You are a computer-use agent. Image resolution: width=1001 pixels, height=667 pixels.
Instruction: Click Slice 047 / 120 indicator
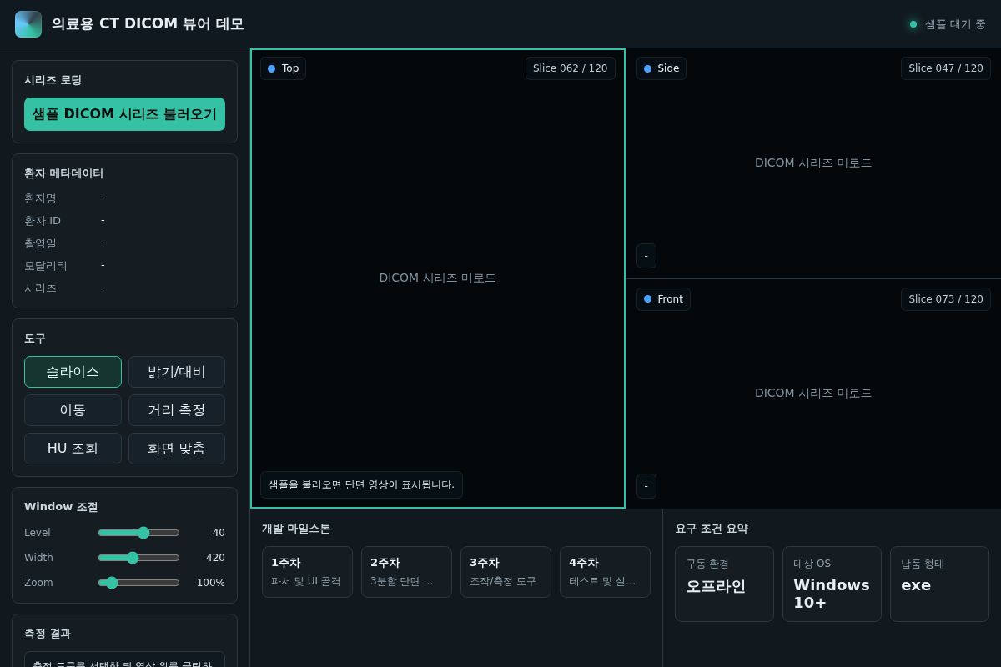pos(946,68)
